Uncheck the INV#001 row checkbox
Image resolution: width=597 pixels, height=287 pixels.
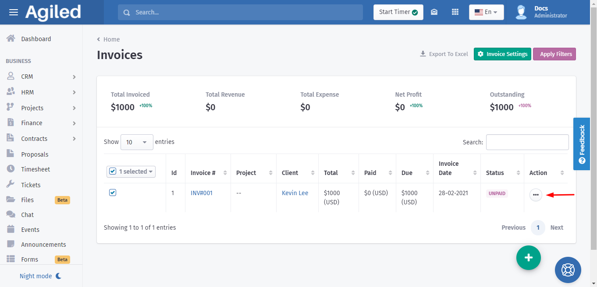113,192
